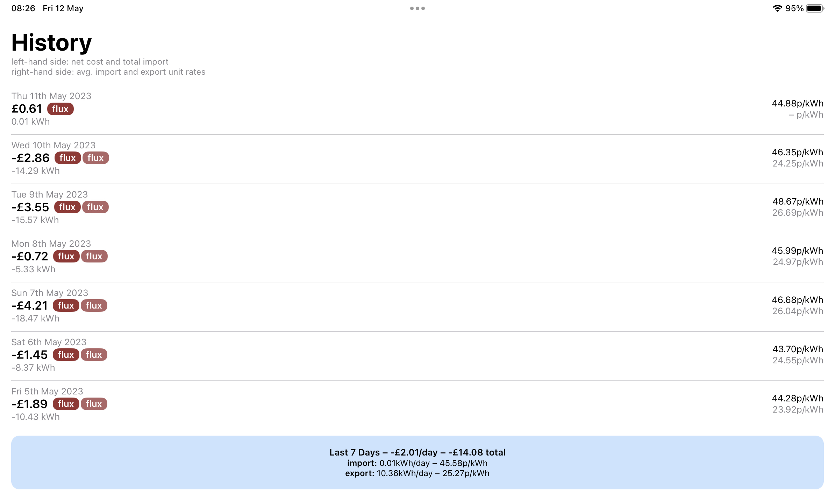The width and height of the screenshot is (835, 496).
Task: Tap the 23.92p/kWh export rate
Action: [798, 409]
